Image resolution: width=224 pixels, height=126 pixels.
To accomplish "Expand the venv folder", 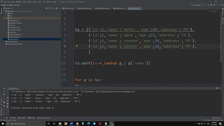I will (6, 18).
